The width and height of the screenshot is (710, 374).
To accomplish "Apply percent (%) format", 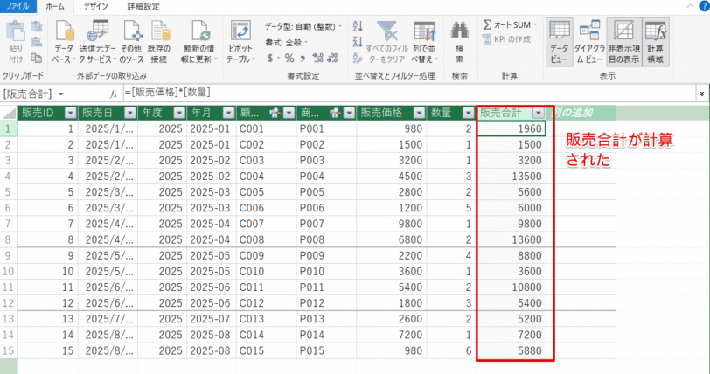I will pos(289,58).
